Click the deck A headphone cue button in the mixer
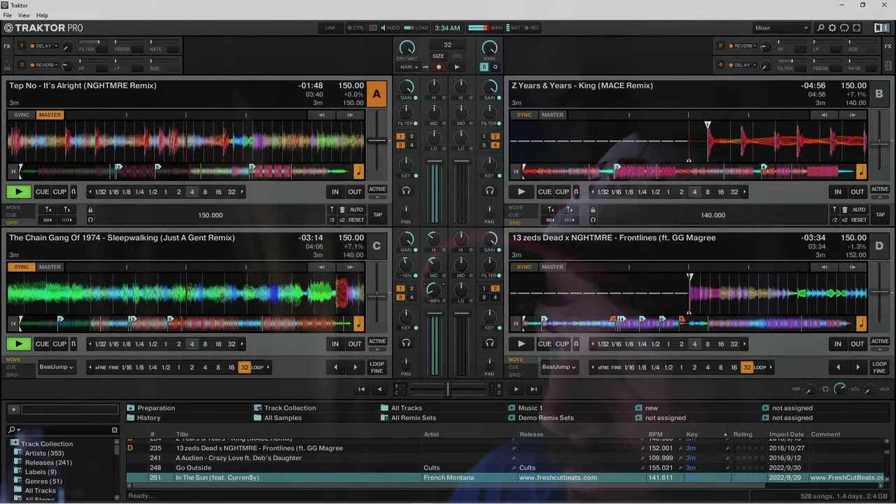Viewport: 896px width, 504px height. point(406,190)
